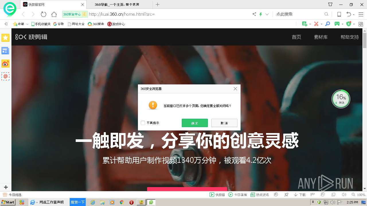The width and height of the screenshot is (367, 206).
Task: Click the magnifier search icon
Action: click(x=326, y=14)
